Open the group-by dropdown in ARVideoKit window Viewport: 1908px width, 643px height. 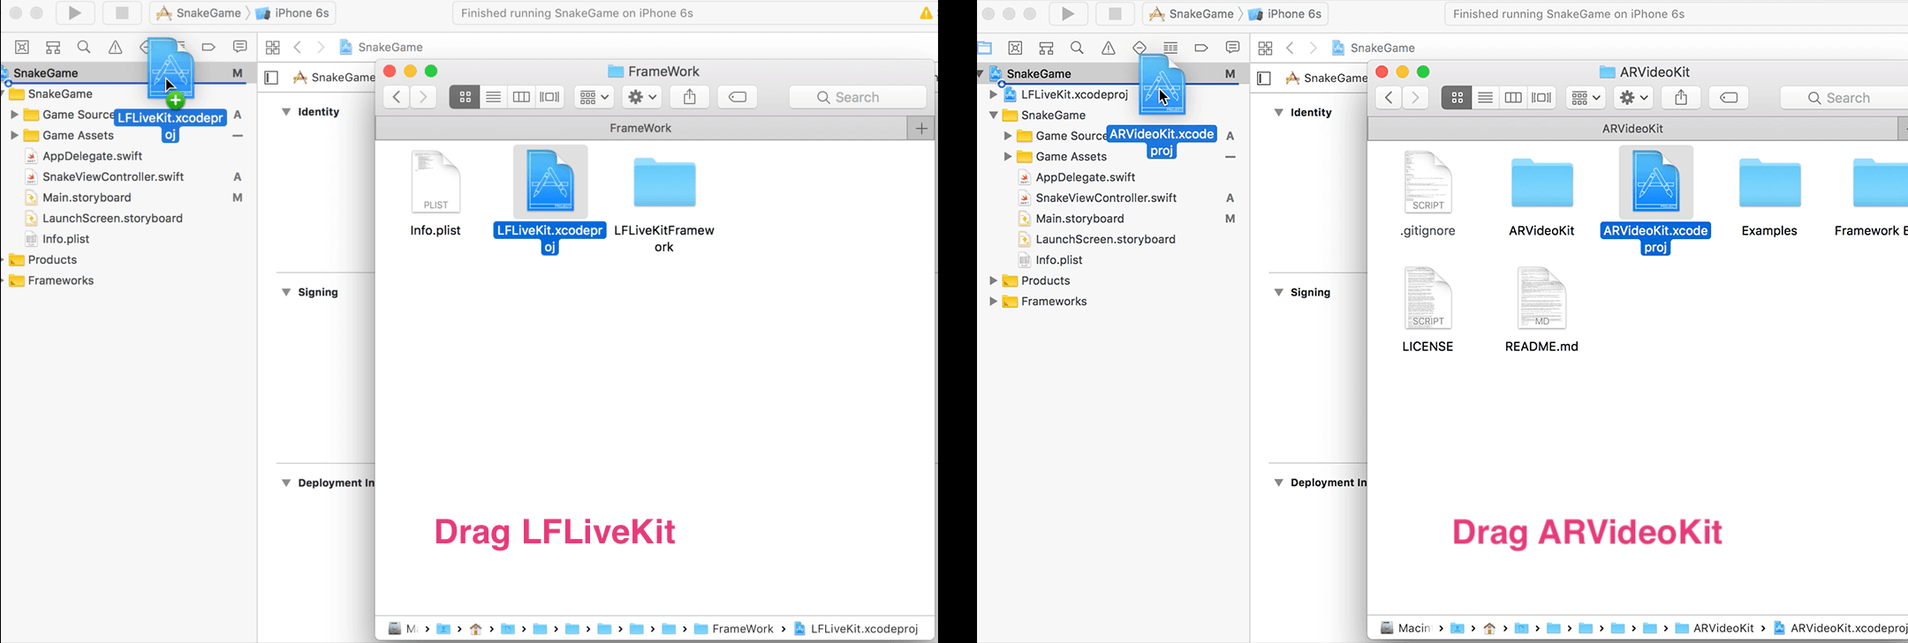coord(1586,98)
